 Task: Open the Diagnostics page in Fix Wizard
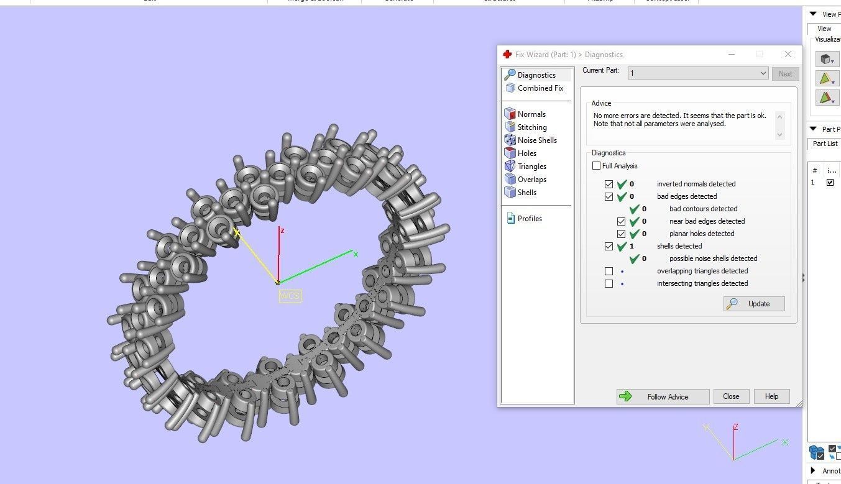click(x=536, y=75)
